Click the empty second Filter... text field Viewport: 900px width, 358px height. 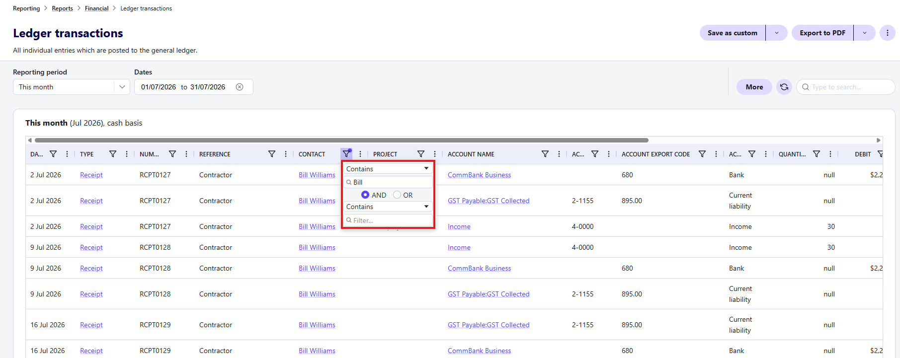(x=388, y=220)
